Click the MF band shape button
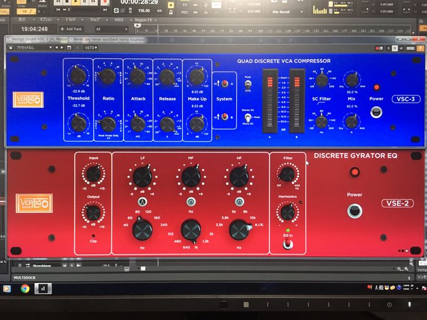427x320 pixels. pyautogui.click(x=191, y=201)
